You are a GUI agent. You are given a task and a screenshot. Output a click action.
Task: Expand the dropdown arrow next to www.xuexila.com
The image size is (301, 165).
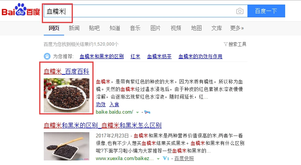pos(158,159)
